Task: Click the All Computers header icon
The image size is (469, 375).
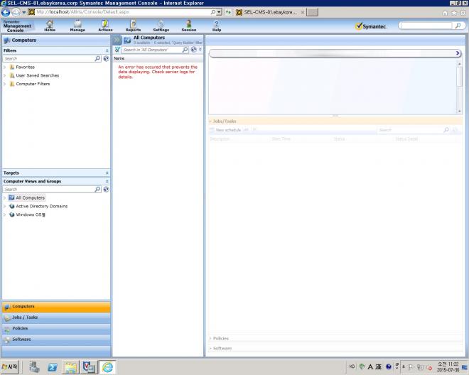Action: tap(127, 40)
